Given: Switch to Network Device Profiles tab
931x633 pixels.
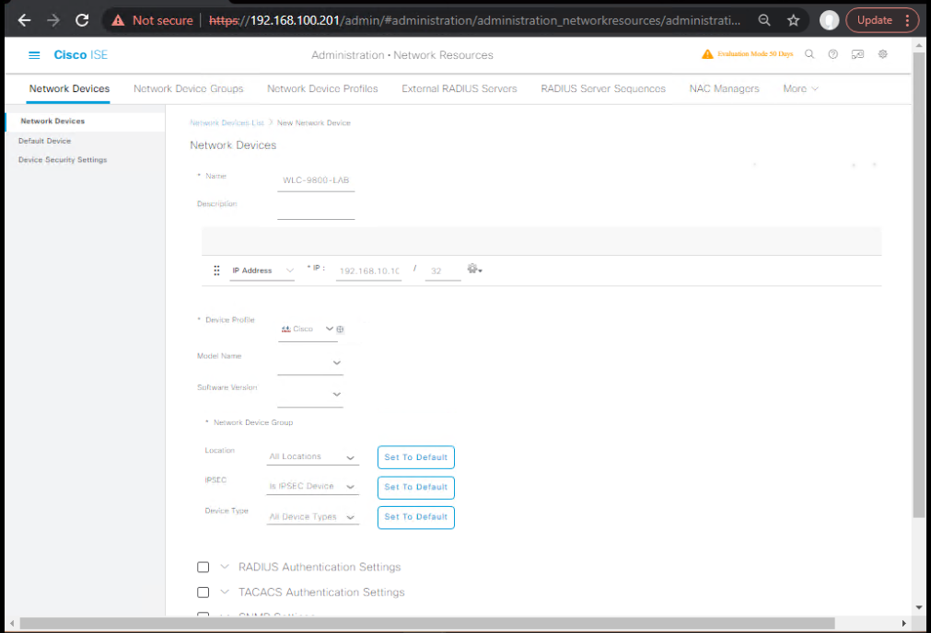Looking at the screenshot, I should coord(322,88).
